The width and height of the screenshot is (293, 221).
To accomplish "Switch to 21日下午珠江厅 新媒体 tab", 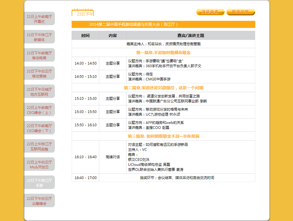I will (39, 37).
